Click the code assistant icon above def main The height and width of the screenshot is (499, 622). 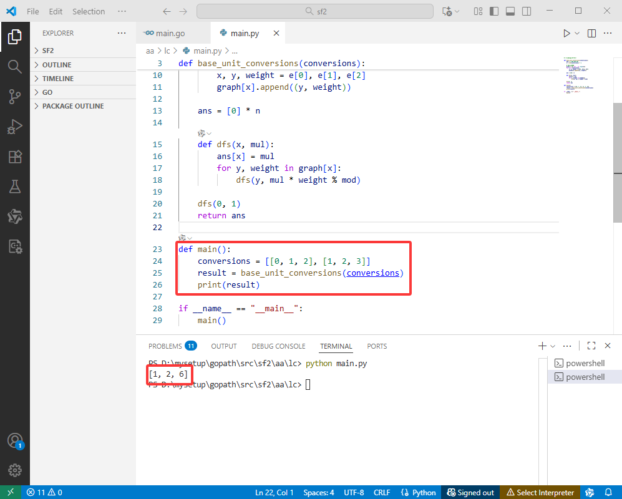click(182, 238)
